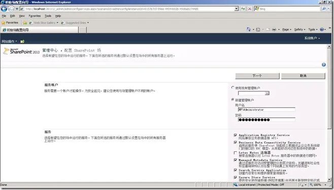Open Web Slice Gallery favorites link
The image size is (334, 190).
click(x=44, y=22)
